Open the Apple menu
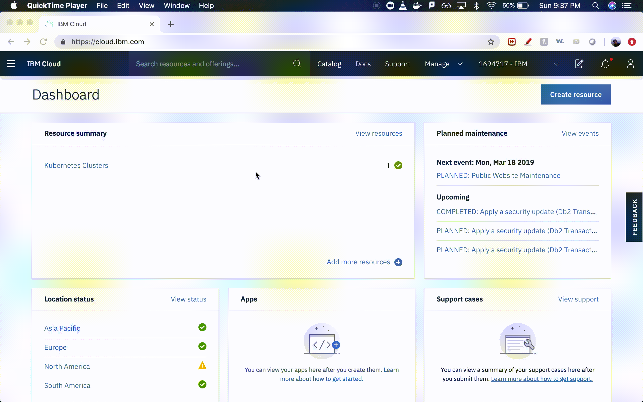Screen dimensions: 643x402 [x=14, y=5]
